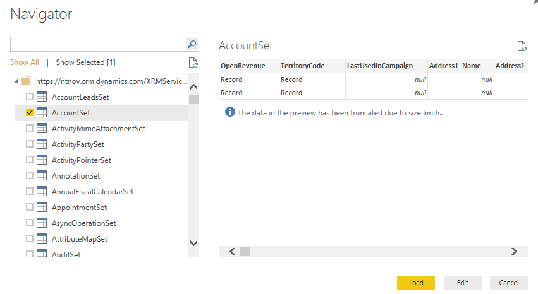Viewport: 538px width, 294px height.
Task: Enable the ActivityPointerSet checkbox
Action: 30,160
